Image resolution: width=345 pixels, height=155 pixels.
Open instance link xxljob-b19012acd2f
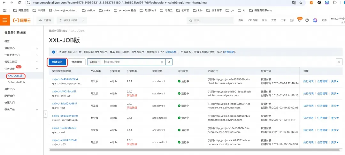click(x=64, y=91)
